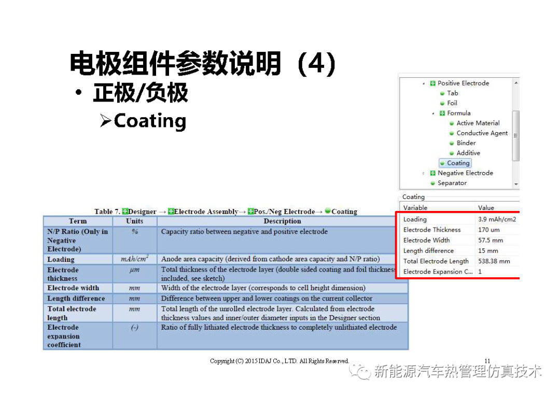This screenshot has height=396, width=560.
Task: Click the Table 7 caption Coating text
Action: 344,212
